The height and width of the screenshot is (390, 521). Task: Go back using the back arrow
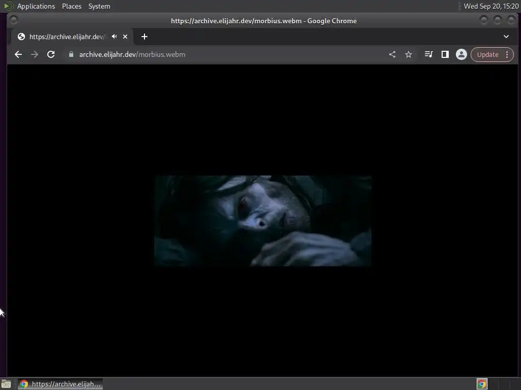click(18, 55)
